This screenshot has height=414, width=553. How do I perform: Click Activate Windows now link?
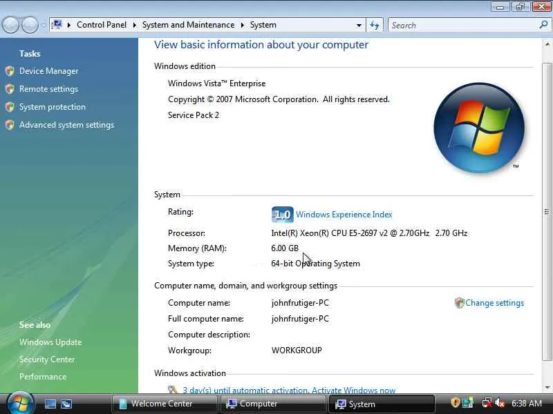(353, 390)
